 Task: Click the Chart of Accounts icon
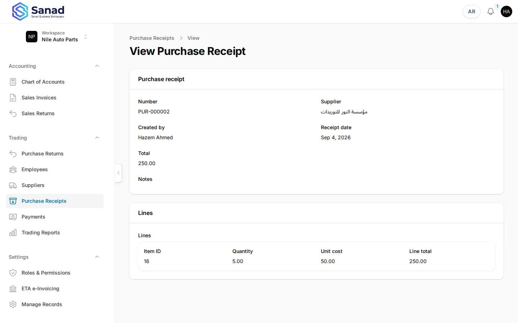click(13, 82)
